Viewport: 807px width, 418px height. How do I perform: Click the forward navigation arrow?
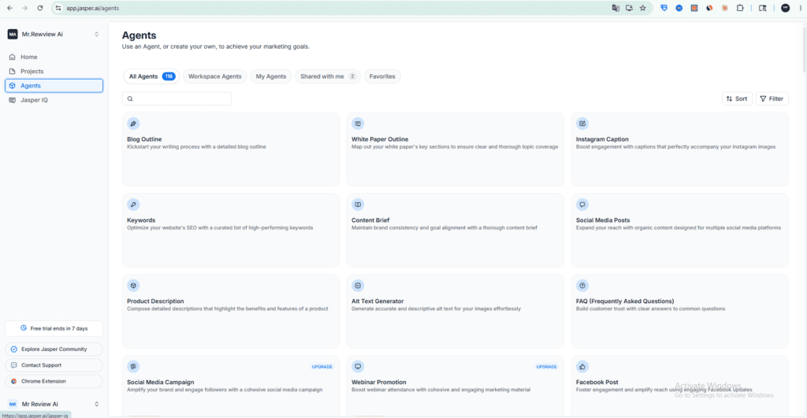24,8
